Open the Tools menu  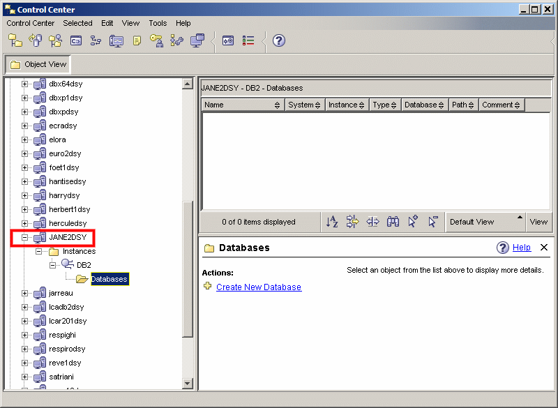158,23
